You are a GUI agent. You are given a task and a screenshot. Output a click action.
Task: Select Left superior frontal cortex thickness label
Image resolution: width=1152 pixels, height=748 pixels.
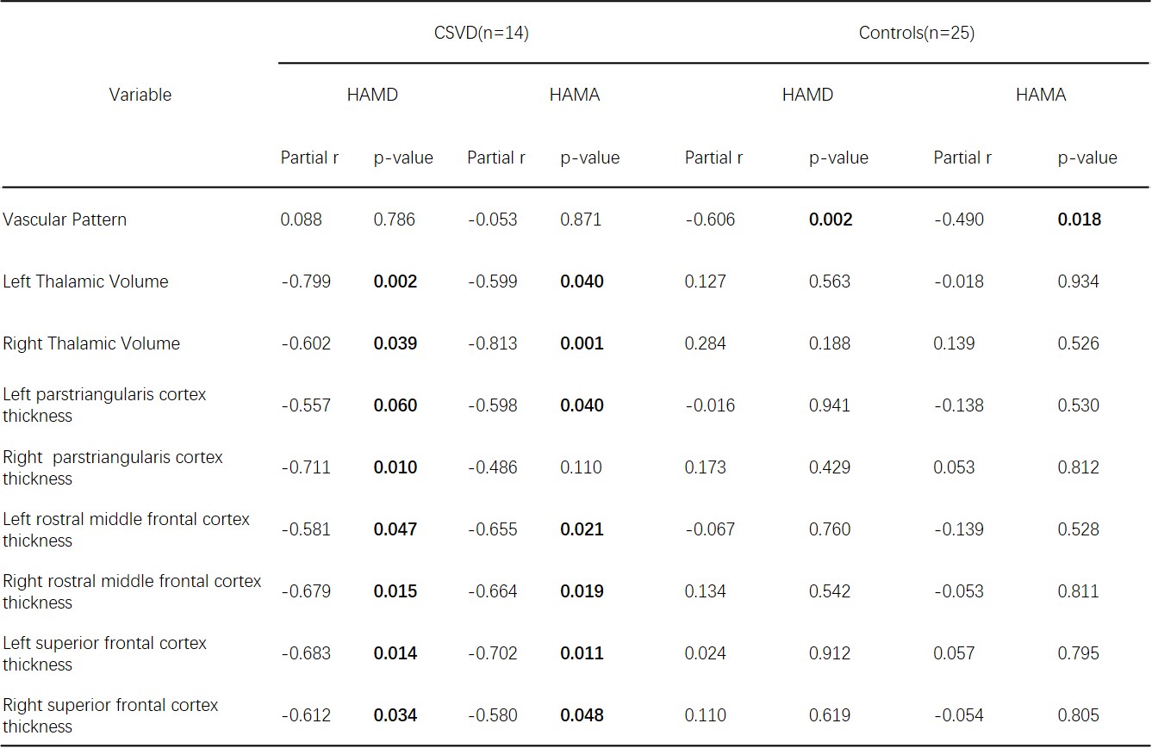click(104, 652)
